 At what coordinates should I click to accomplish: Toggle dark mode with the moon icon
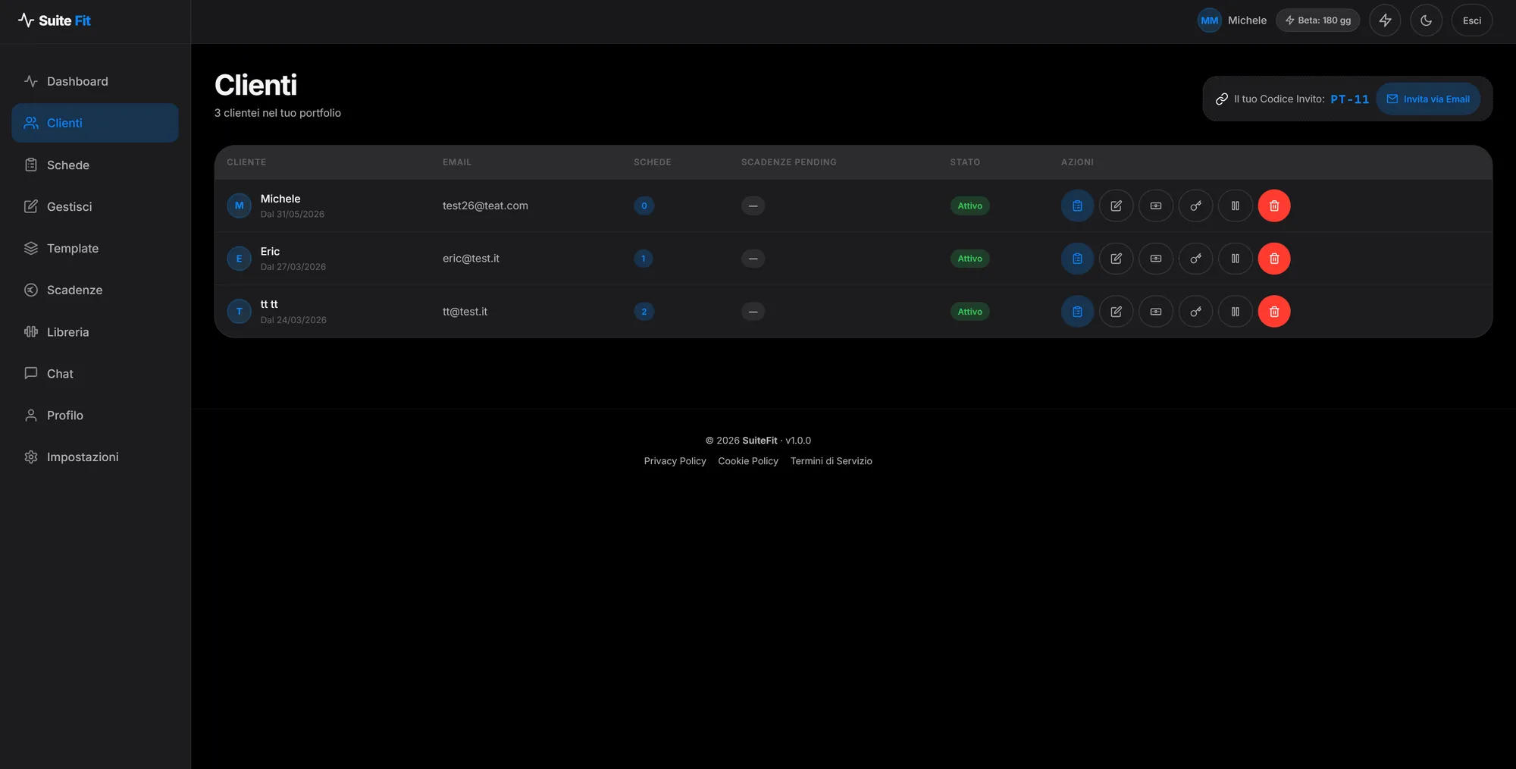tap(1426, 20)
